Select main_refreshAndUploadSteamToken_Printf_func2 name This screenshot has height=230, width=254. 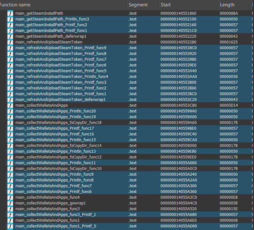tap(61, 88)
